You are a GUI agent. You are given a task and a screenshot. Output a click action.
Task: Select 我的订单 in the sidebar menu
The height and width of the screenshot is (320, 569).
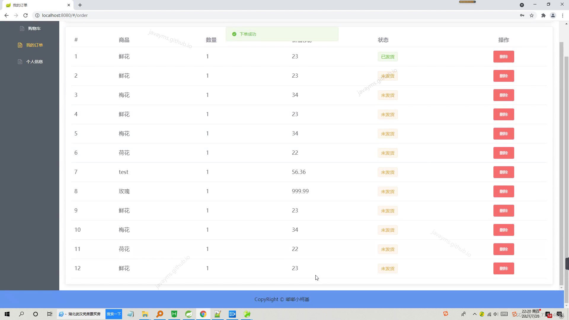pos(34,45)
